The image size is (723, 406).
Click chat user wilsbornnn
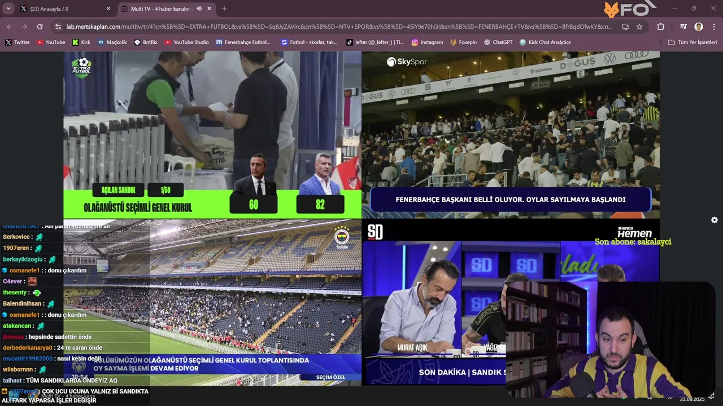19,370
